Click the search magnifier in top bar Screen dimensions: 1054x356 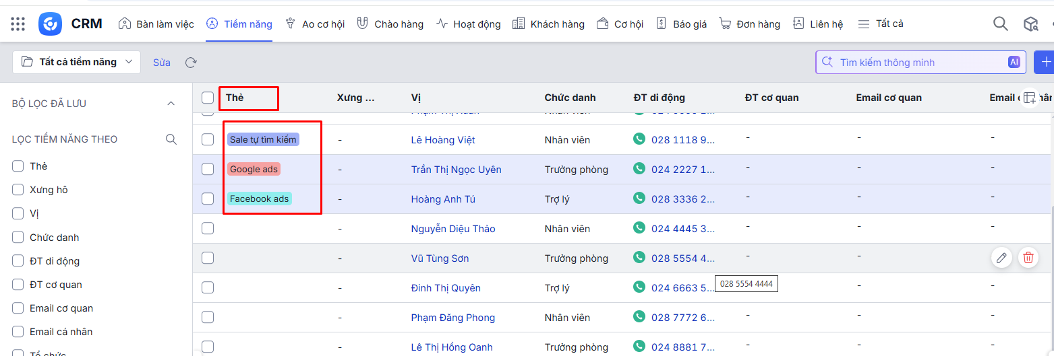[1001, 24]
